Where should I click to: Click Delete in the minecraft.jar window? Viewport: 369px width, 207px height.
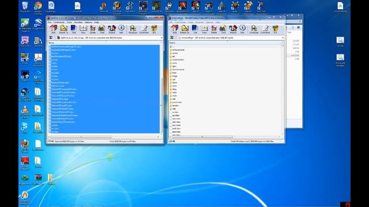click(x=214, y=29)
